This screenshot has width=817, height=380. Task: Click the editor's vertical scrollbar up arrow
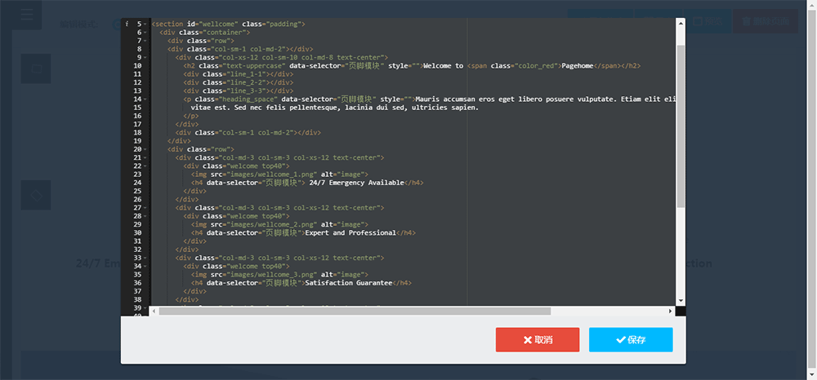point(681,23)
